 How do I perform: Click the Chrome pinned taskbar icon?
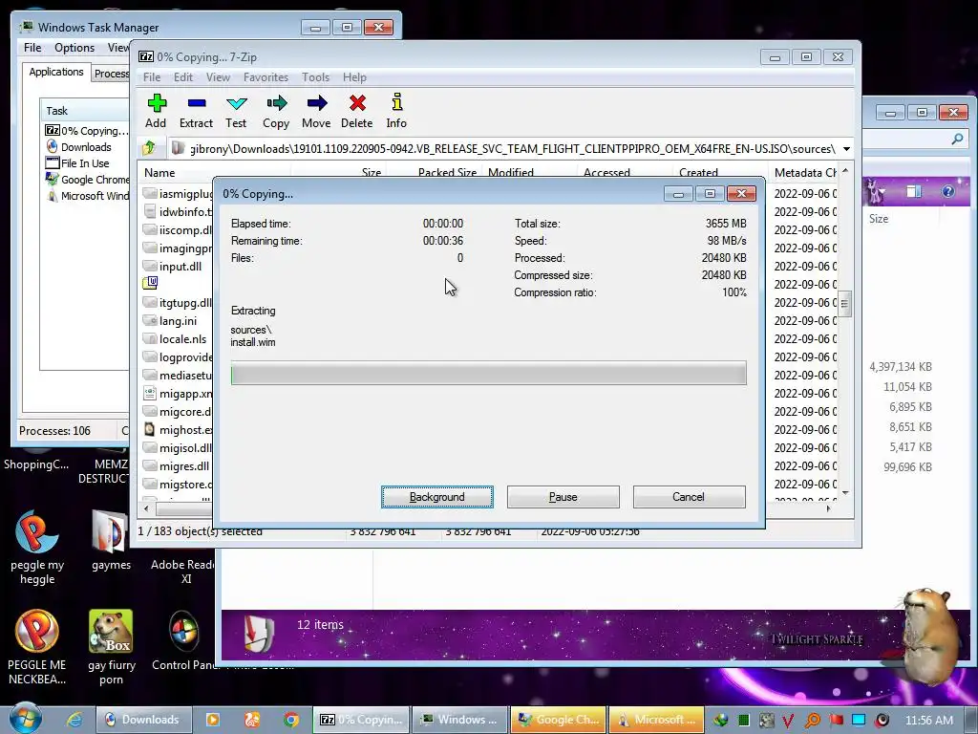[x=291, y=720]
